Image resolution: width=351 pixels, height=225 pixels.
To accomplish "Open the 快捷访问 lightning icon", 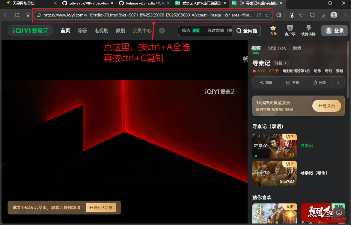I will click(x=308, y=31).
